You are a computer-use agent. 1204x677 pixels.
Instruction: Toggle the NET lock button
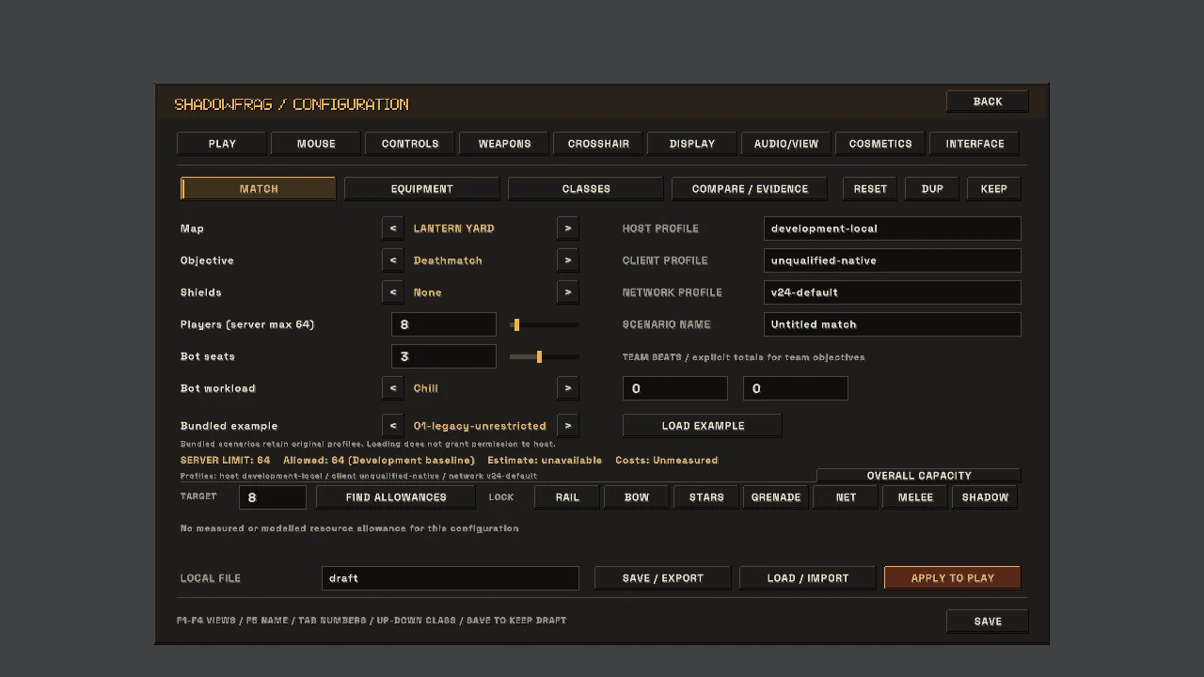click(x=846, y=497)
